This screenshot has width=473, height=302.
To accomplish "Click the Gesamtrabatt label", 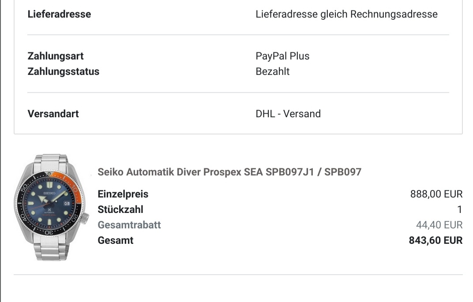I will click(x=129, y=225).
